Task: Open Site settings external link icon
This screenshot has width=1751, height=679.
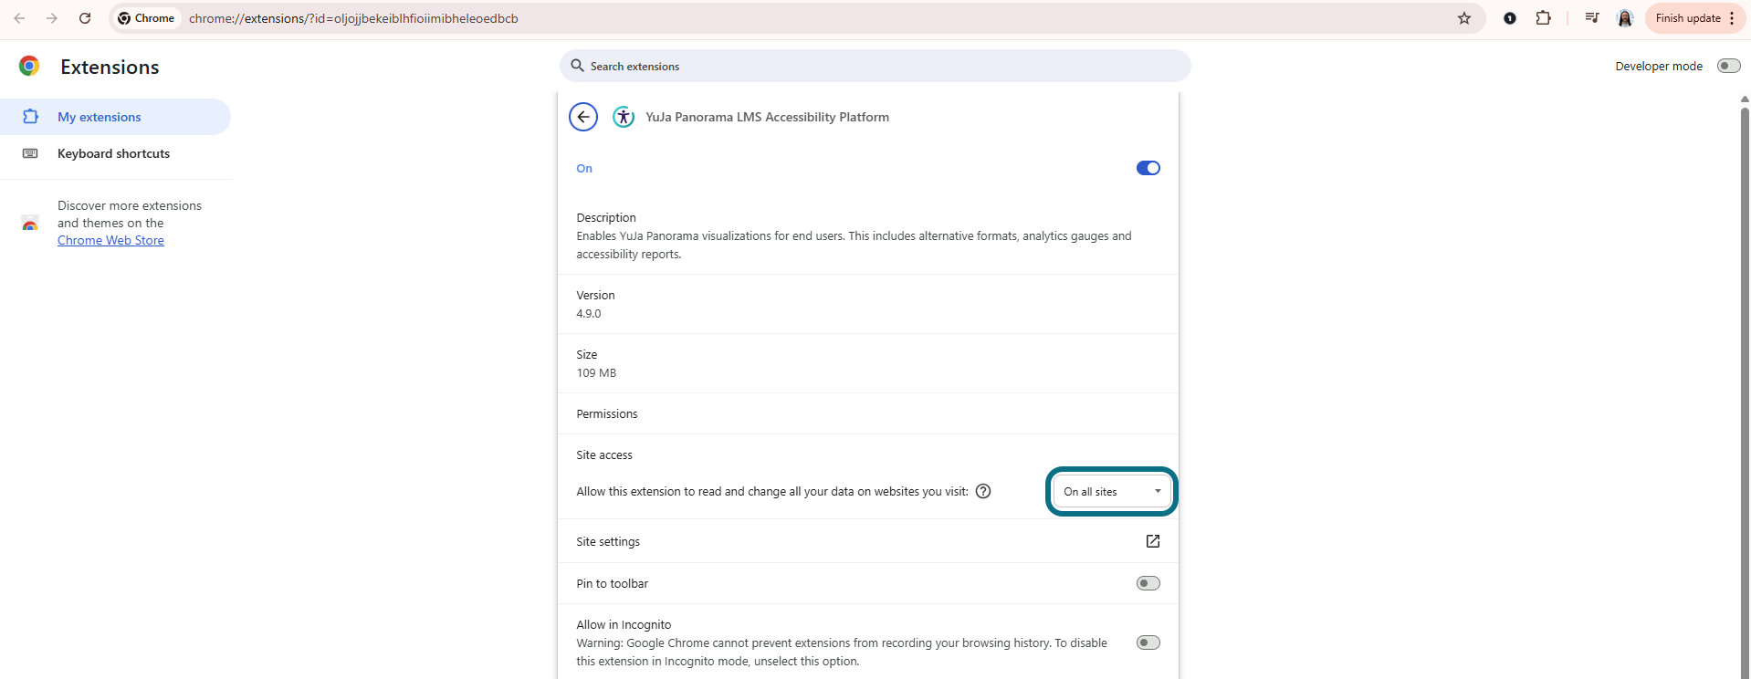Action: [1153, 541]
